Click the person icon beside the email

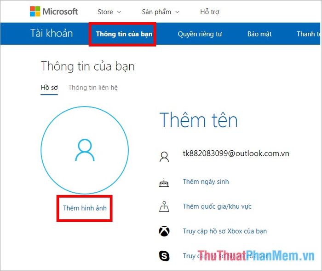tap(164, 157)
